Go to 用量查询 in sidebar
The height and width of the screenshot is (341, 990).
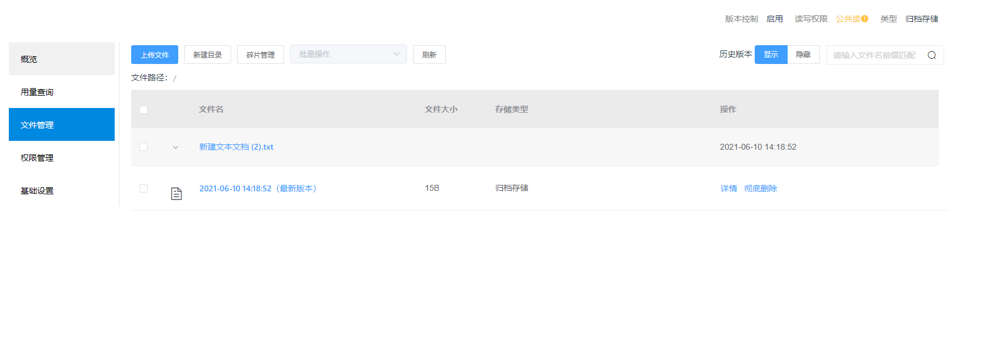pyautogui.click(x=62, y=92)
